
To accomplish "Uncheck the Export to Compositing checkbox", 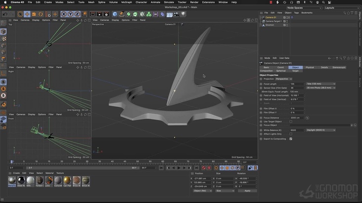I will (291, 139).
